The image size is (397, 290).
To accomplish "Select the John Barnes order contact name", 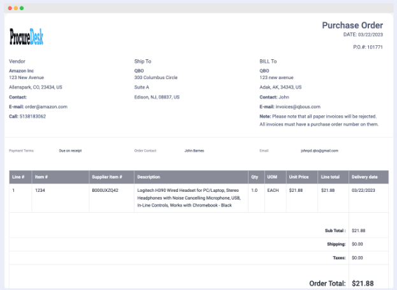I will tap(194, 151).
